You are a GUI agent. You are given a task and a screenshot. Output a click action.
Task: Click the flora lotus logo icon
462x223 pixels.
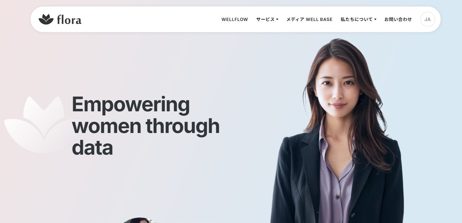tap(46, 19)
